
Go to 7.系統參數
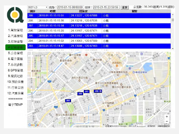[16, 65]
